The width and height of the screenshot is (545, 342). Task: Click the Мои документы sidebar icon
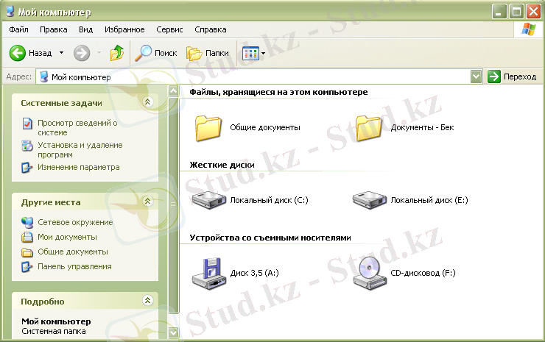coord(27,237)
